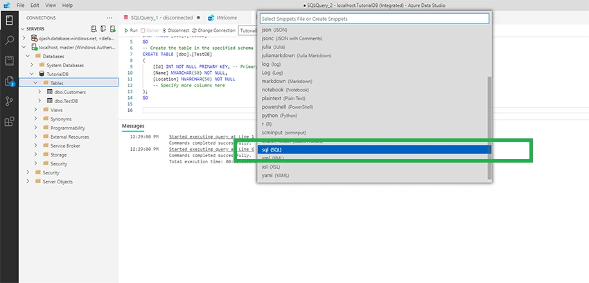The width and height of the screenshot is (589, 283).
Task: Select plaintext (Plain Text) entry
Action: (372, 98)
